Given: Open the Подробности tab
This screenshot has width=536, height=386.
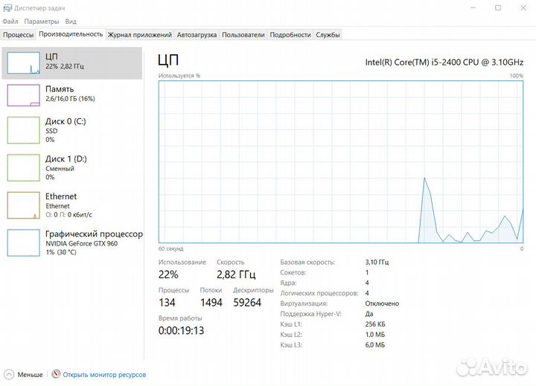Looking at the screenshot, I should (x=290, y=34).
